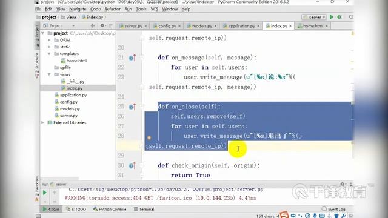Image resolution: width=388 pixels, height=218 pixels.
Task: Open the Navigate menu
Action: point(78,9)
